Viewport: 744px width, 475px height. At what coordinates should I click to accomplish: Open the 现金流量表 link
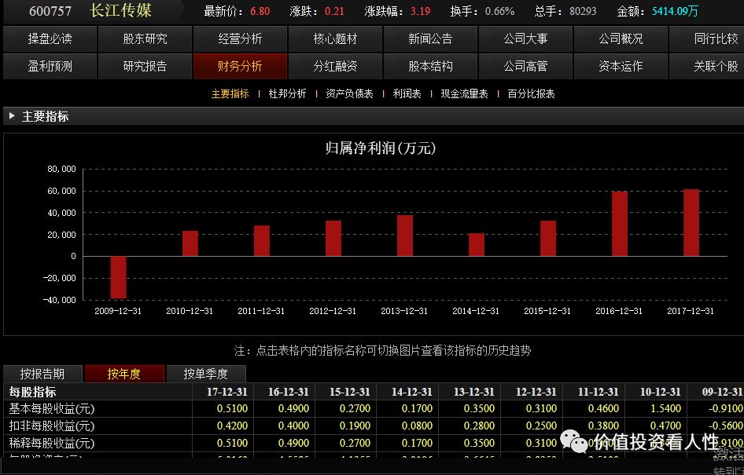tap(465, 93)
